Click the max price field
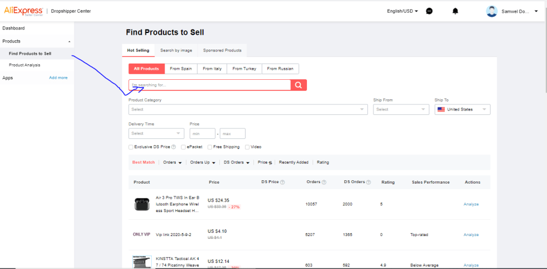The width and height of the screenshot is (547, 269). (233, 133)
